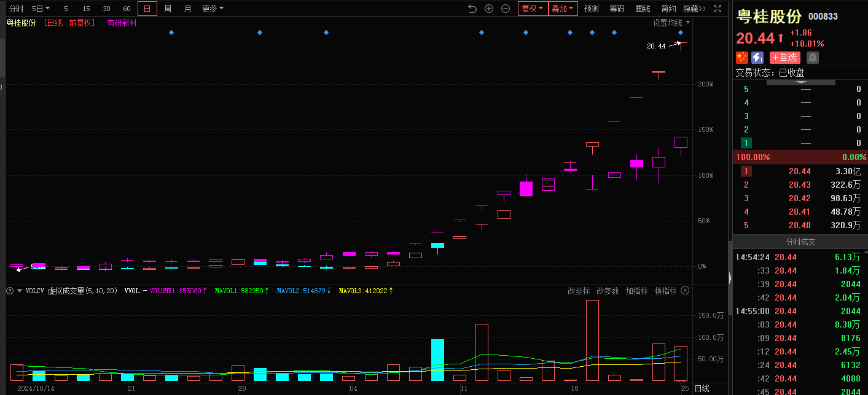Click the undo arrow icon in chart toolbar
868x395 pixels.
pos(472,9)
